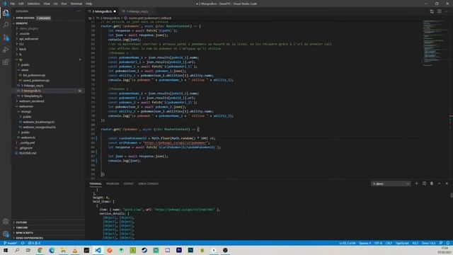The width and height of the screenshot is (453, 255).
Task: Expand the NPM Scripts section
Action: [x=24, y=233]
